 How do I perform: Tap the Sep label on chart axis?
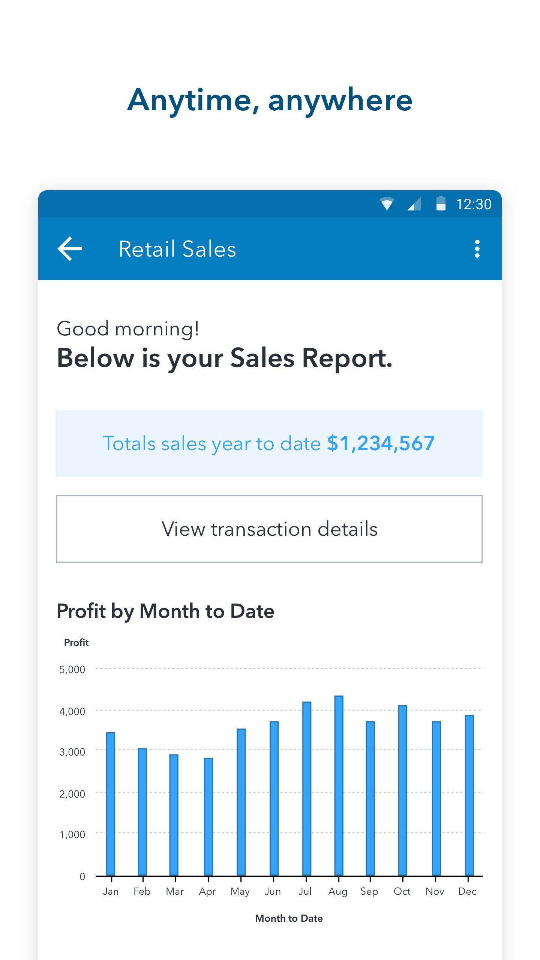tap(369, 891)
